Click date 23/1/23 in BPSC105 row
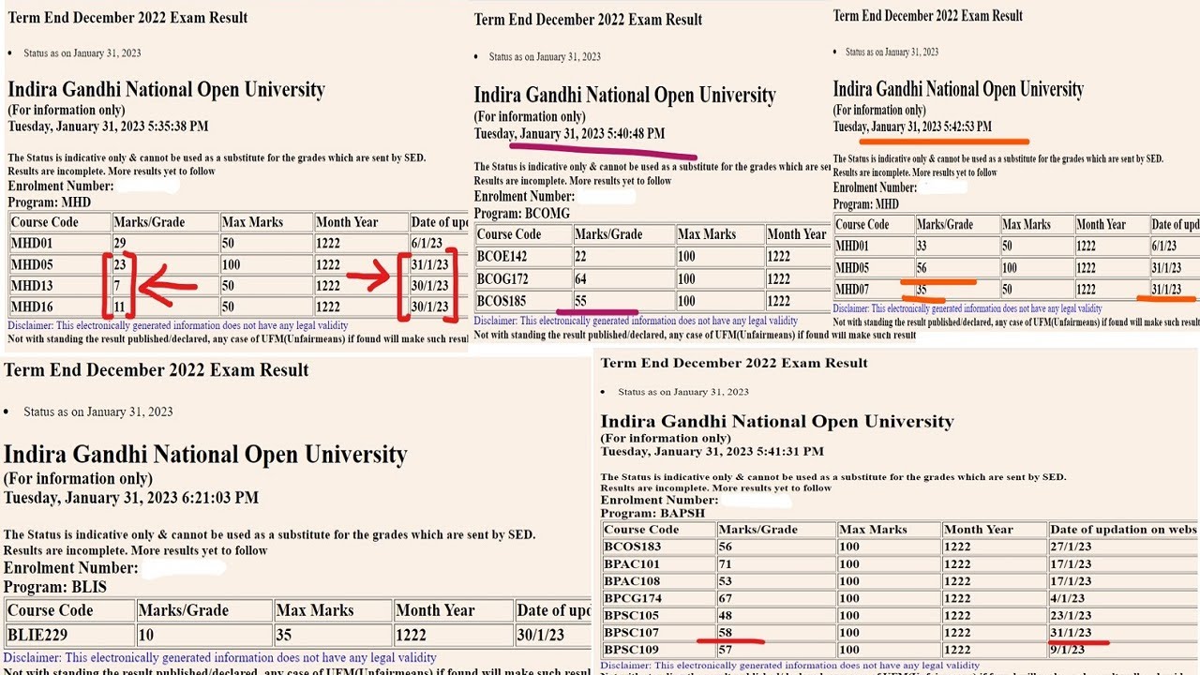The height and width of the screenshot is (675, 1200). pyautogui.click(x=1071, y=616)
